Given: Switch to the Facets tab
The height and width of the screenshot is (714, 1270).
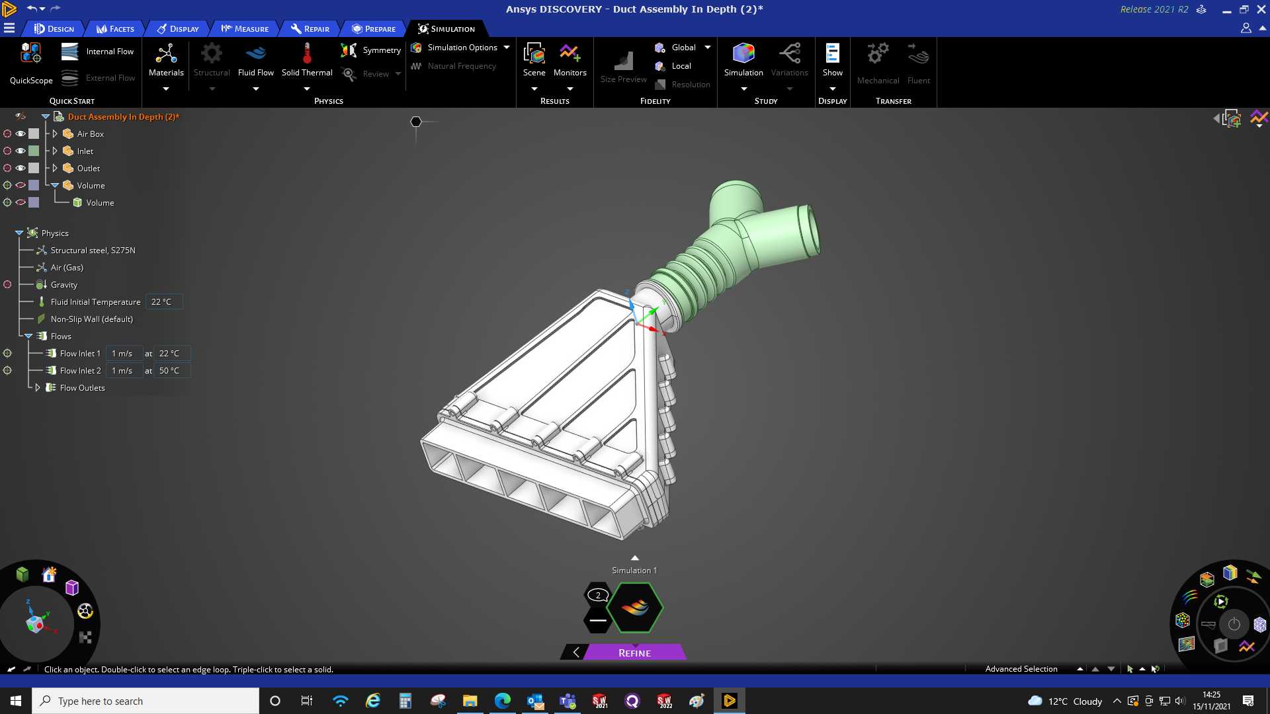Looking at the screenshot, I should point(115,29).
